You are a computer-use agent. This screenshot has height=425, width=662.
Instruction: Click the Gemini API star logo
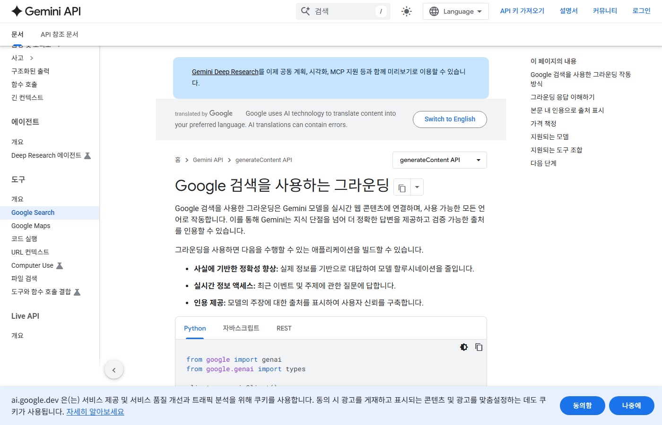[17, 11]
